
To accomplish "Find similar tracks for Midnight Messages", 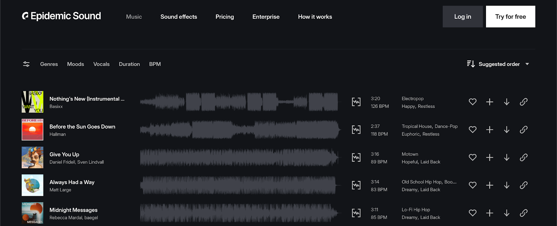I will pos(356,213).
